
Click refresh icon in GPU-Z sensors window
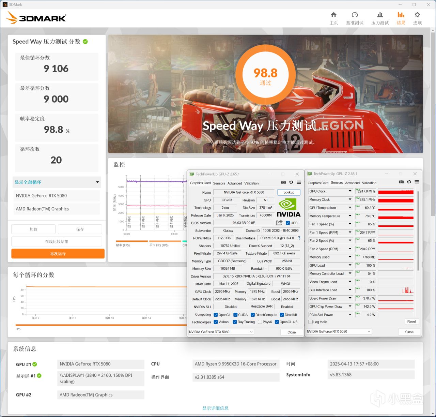click(x=409, y=182)
